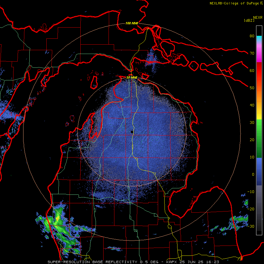Click the green segment of the color bar
Image resolution: width=264 pixels, height=264 pixels.
[259, 138]
